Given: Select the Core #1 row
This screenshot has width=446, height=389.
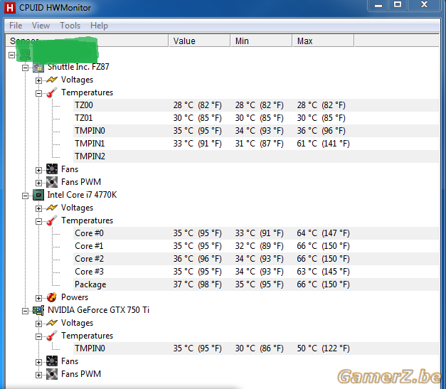Looking at the screenshot, I should click(x=256, y=246).
